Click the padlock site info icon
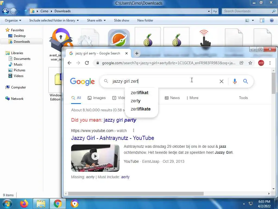278x209 pixels. tap(97, 63)
